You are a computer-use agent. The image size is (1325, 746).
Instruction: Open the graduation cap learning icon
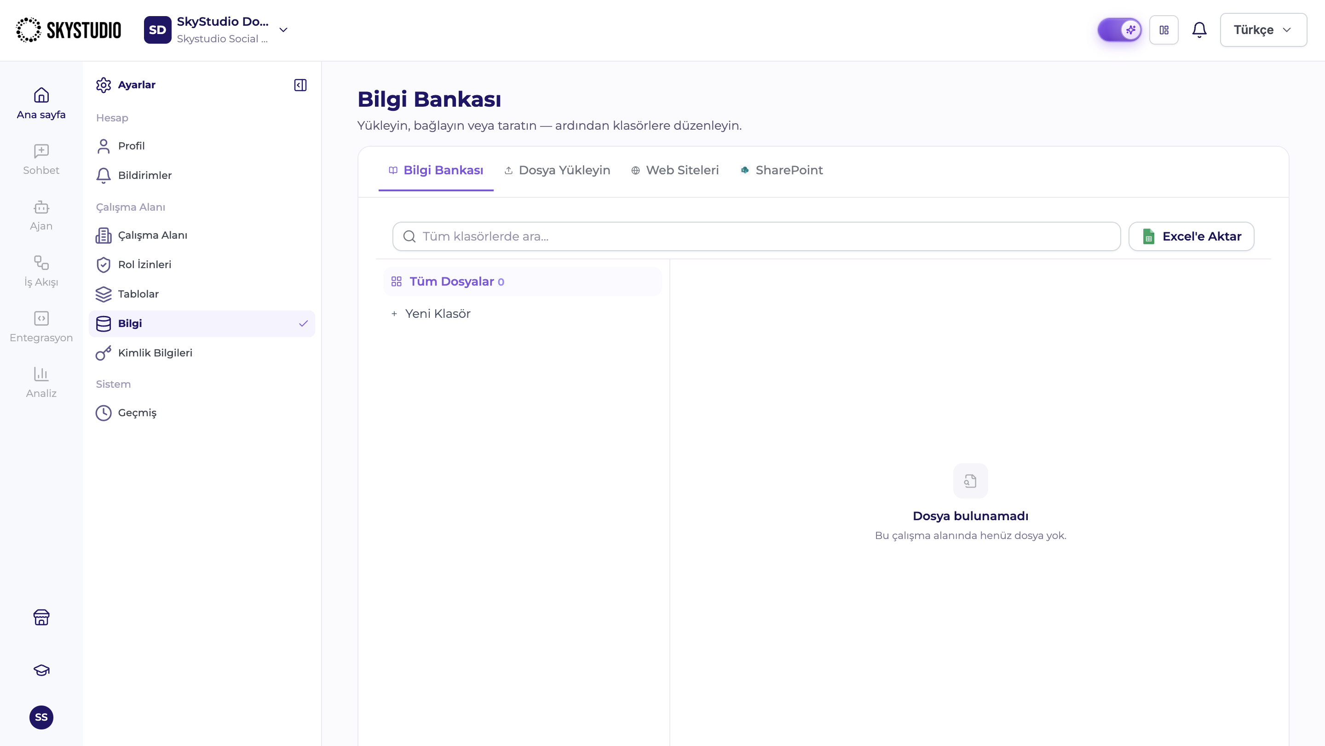coord(41,670)
